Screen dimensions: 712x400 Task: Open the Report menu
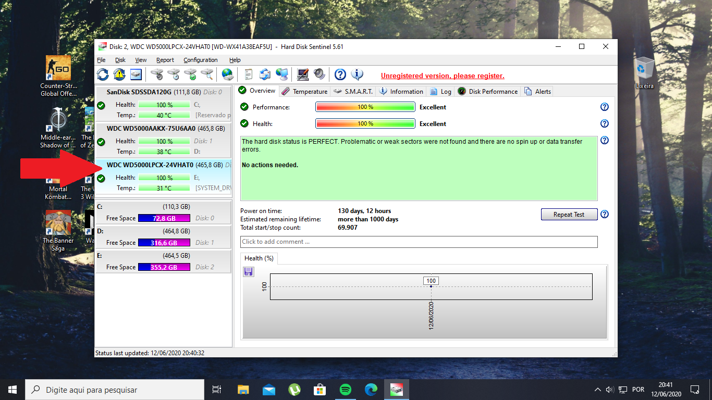(165, 60)
